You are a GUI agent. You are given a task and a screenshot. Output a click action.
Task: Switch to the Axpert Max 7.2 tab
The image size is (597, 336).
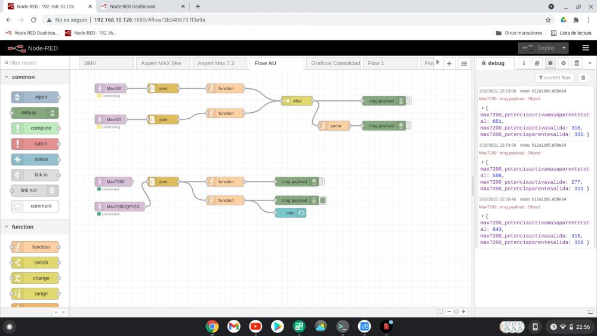coord(220,63)
